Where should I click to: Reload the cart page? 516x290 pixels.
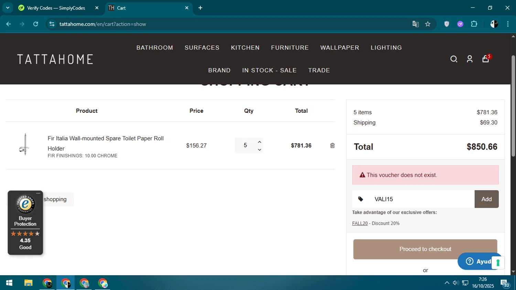pos(36,24)
